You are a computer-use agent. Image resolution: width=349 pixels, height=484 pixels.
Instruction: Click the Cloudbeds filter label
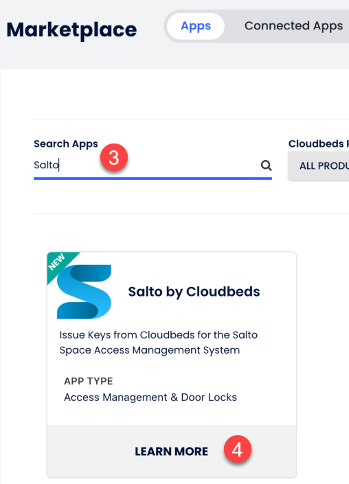point(319,144)
